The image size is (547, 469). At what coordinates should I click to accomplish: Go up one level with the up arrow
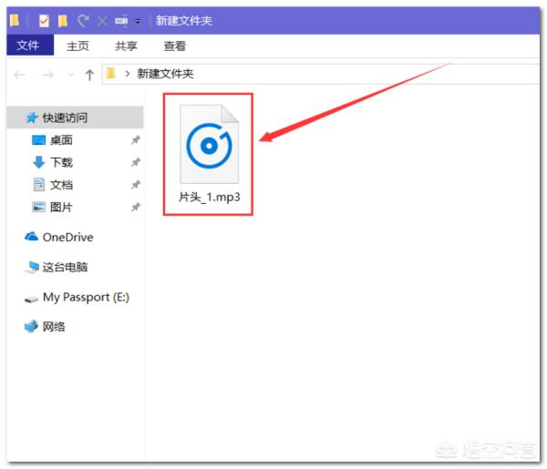coord(89,74)
